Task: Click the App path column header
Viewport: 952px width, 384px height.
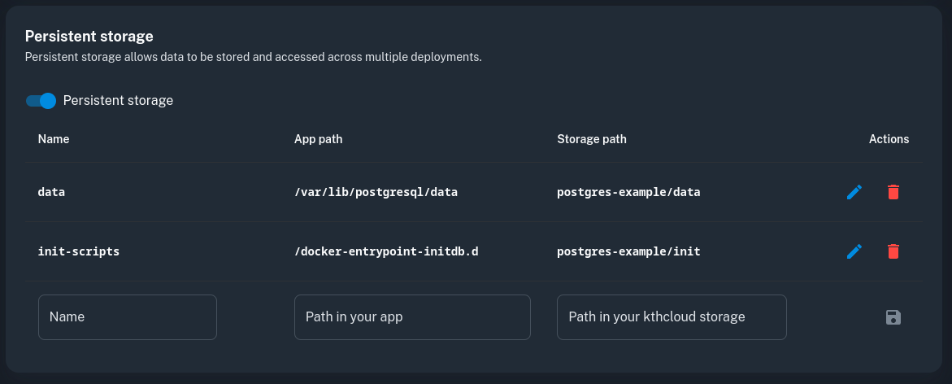Action: tap(318, 139)
